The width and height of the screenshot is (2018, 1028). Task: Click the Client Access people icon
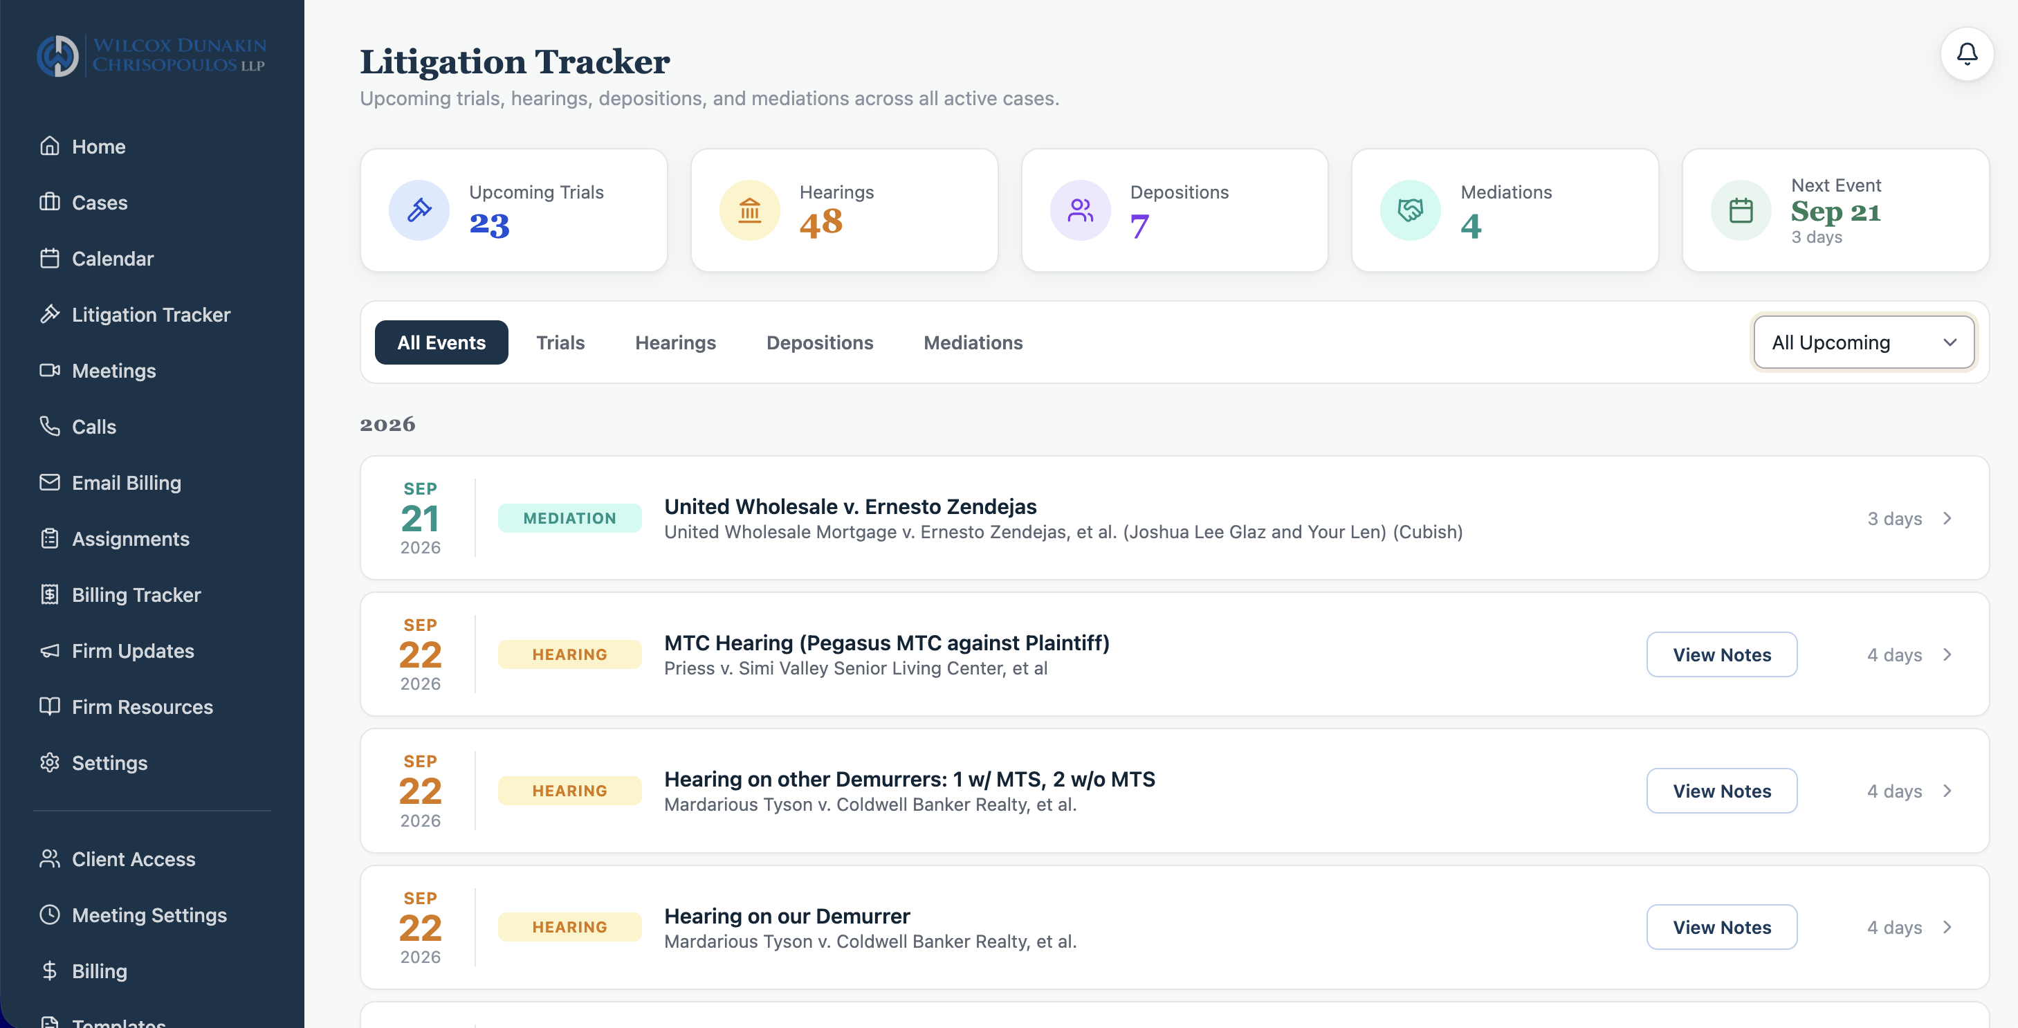[x=49, y=859]
